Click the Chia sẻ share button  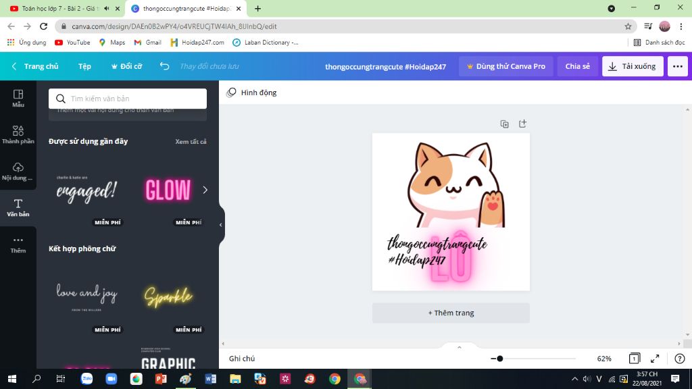click(x=578, y=66)
